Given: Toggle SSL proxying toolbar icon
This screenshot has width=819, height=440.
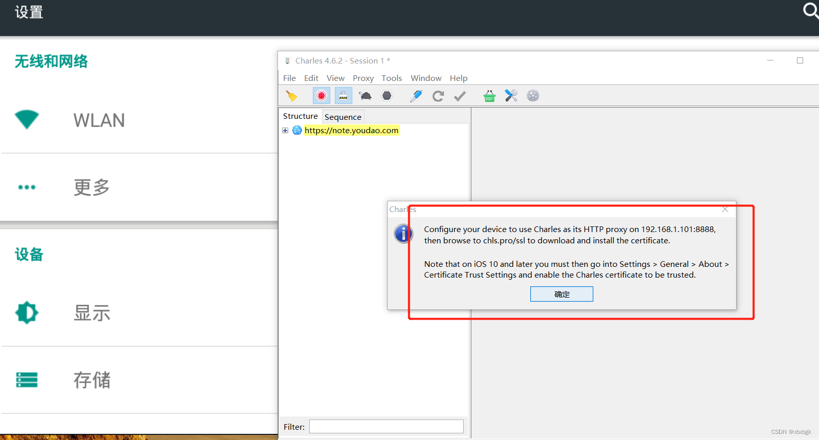Looking at the screenshot, I should 343,96.
